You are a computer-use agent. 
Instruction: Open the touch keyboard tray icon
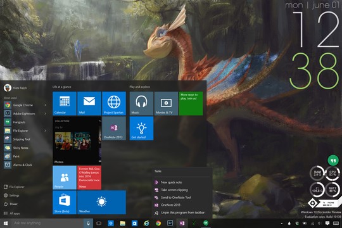tap(336, 223)
